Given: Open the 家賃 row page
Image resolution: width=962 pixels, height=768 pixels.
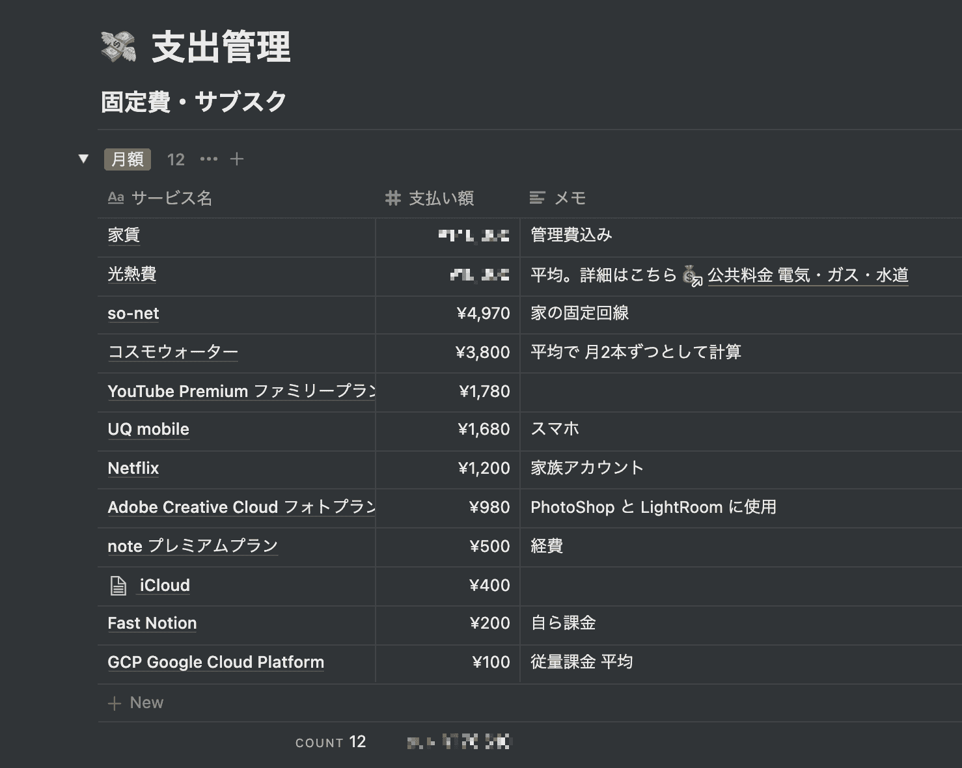Looking at the screenshot, I should [x=124, y=235].
